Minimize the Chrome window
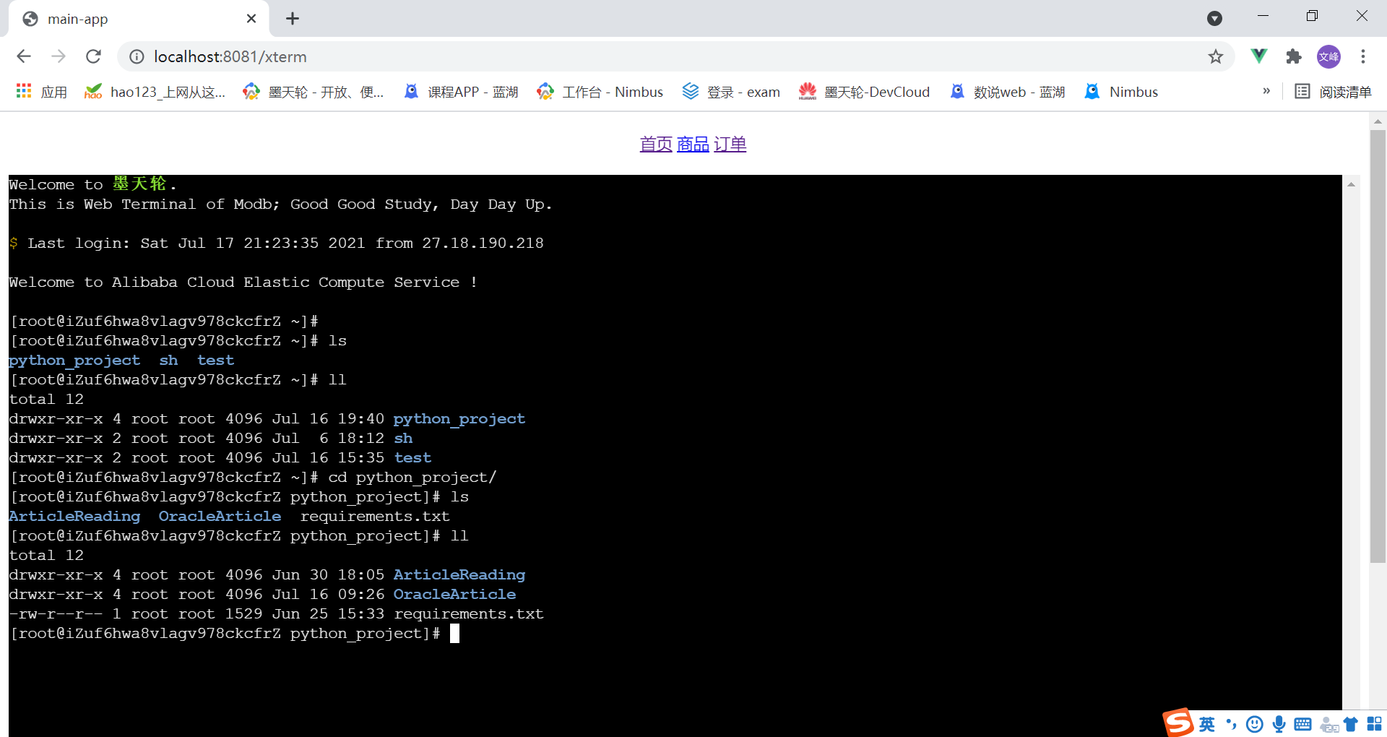The width and height of the screenshot is (1387, 737). point(1263,16)
